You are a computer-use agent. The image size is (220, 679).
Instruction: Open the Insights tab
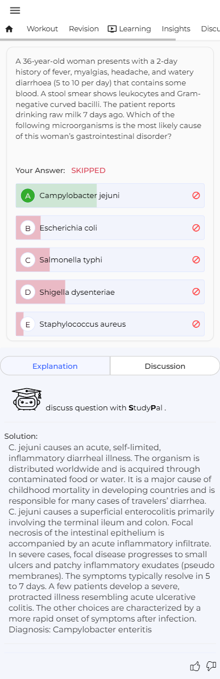click(x=176, y=29)
